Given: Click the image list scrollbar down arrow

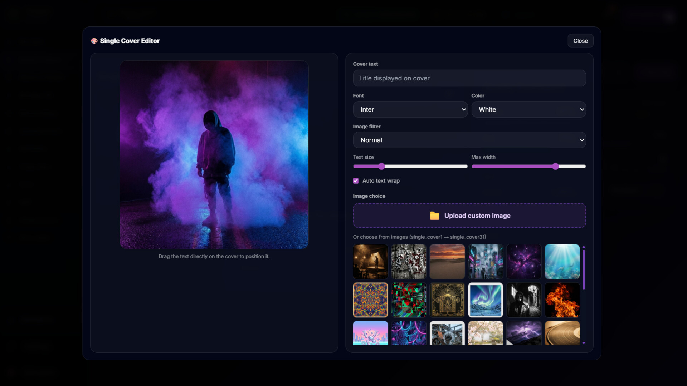Looking at the screenshot, I should tap(584, 343).
